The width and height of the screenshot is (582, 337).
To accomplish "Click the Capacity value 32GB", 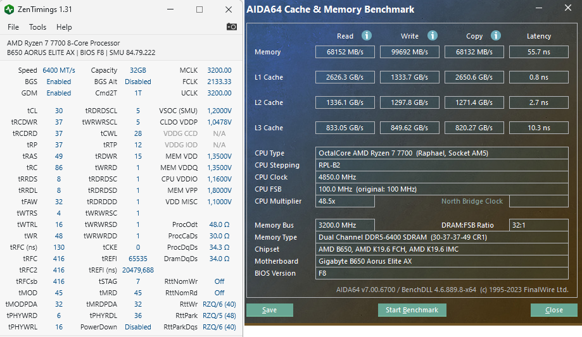I will [137, 70].
